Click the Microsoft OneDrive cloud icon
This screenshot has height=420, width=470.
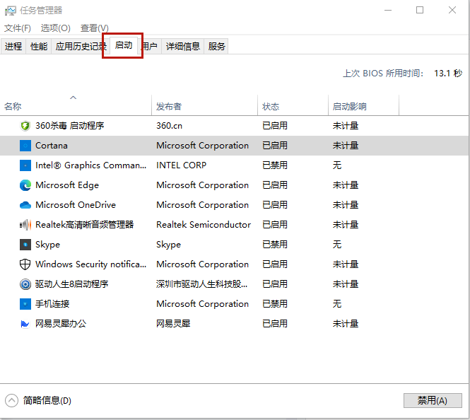pyautogui.click(x=25, y=205)
